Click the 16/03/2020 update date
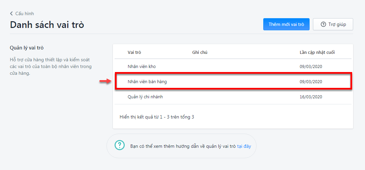 (311, 97)
